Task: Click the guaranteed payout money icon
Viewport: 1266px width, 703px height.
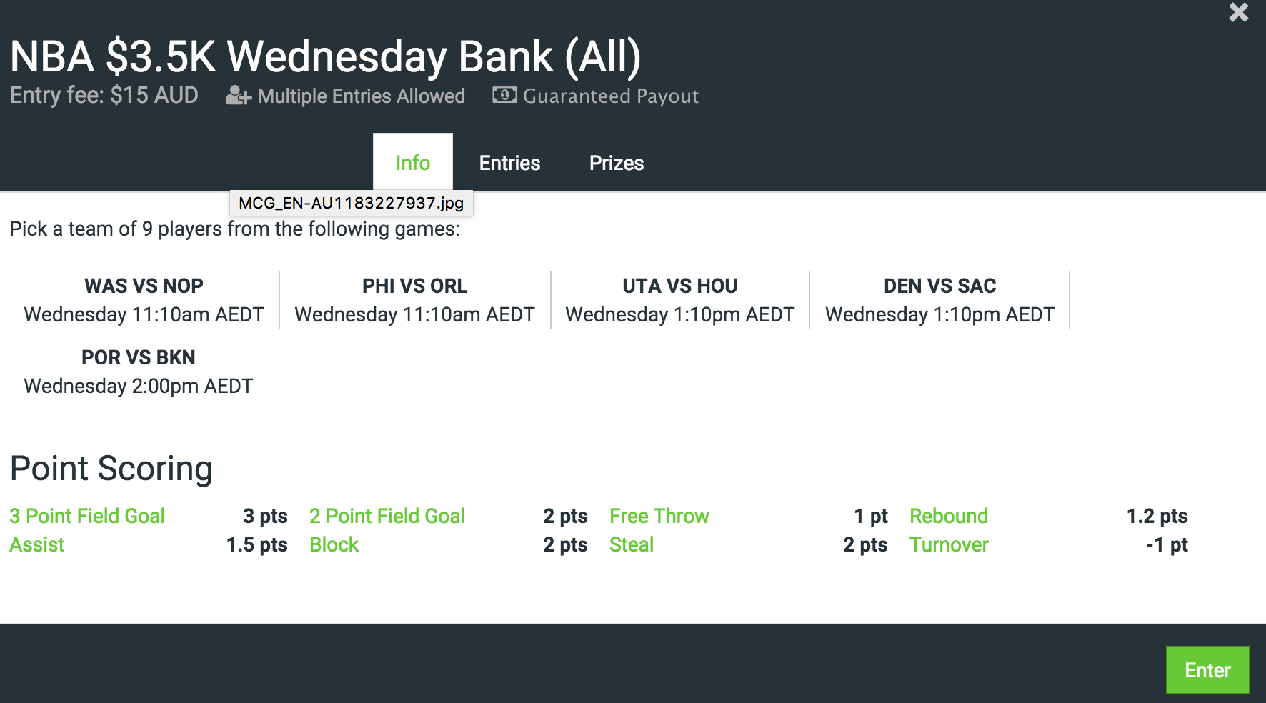Action: click(x=504, y=95)
